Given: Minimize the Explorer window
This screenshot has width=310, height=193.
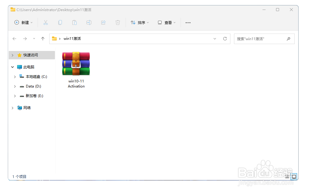Looking at the screenshot, I should (x=264, y=10).
